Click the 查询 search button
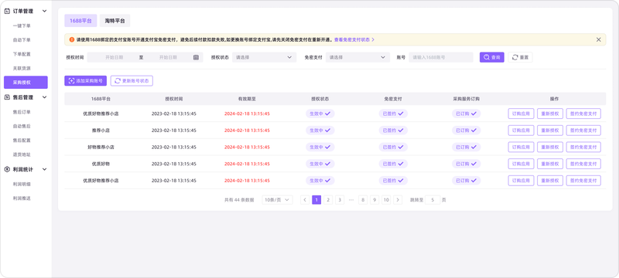Viewport: 619px width, 278px height. 492,57
